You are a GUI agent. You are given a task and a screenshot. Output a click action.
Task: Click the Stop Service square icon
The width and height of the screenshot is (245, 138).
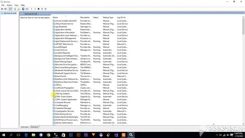click(x=39, y=9)
